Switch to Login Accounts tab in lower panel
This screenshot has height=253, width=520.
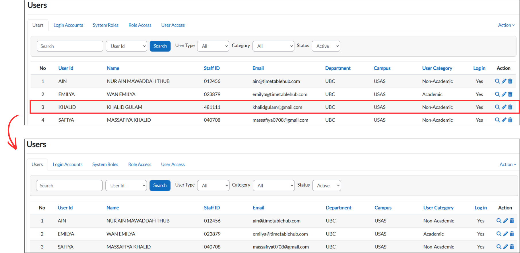(68, 165)
